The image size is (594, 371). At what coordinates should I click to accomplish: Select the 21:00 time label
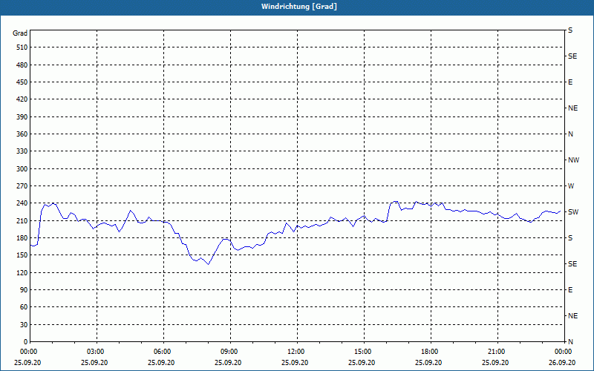497,351
